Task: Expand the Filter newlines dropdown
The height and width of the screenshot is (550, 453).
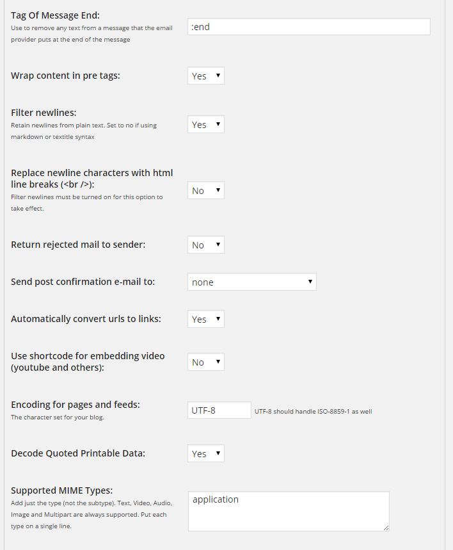Action: coord(206,124)
